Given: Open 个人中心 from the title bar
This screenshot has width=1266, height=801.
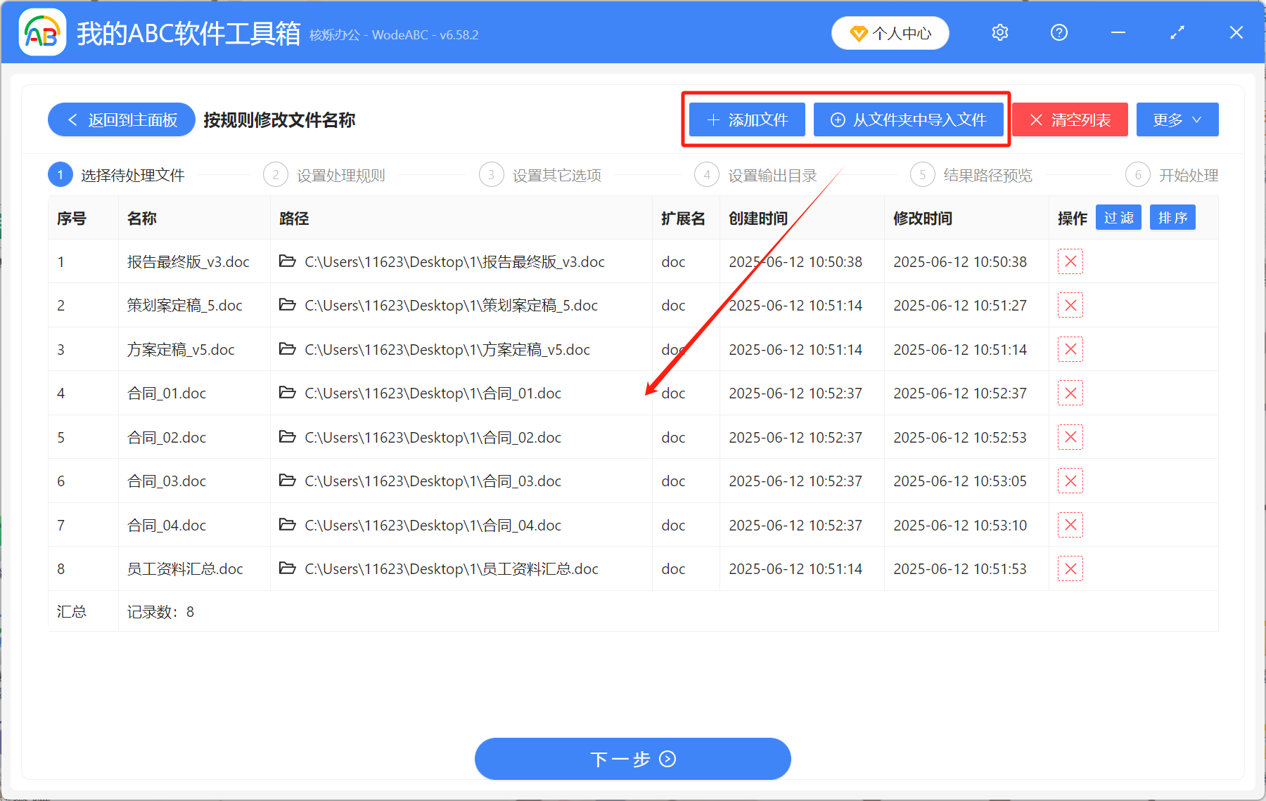Looking at the screenshot, I should pos(890,32).
